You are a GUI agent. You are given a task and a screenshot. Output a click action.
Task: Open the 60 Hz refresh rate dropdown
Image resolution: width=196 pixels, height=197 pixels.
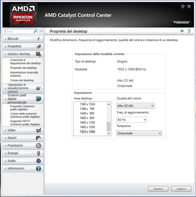(132, 120)
